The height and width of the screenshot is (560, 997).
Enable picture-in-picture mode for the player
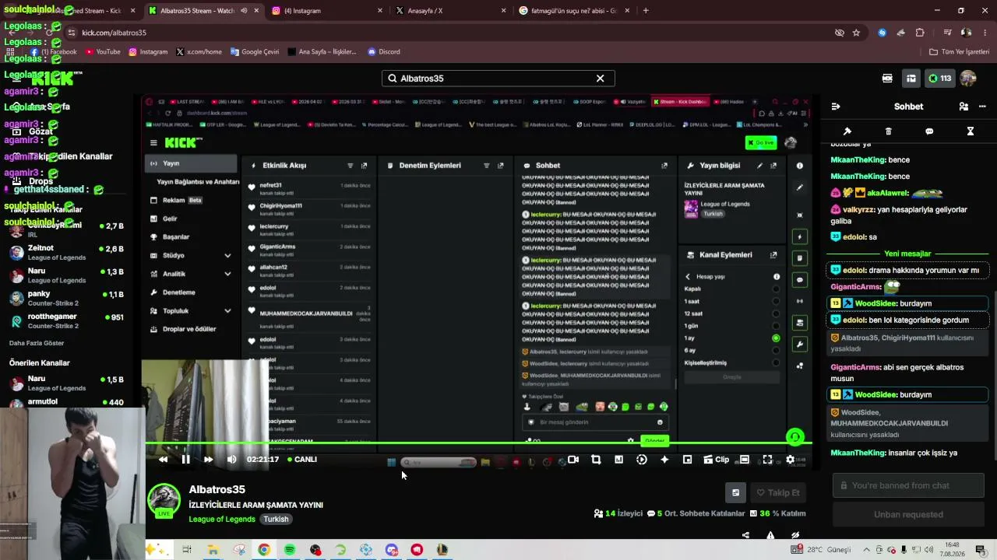coord(687,460)
